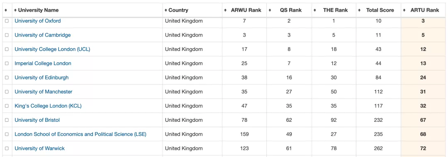Click the ARTU Rank column header text
Image resolution: width=448 pixels, height=157 pixels.
tap(425, 10)
